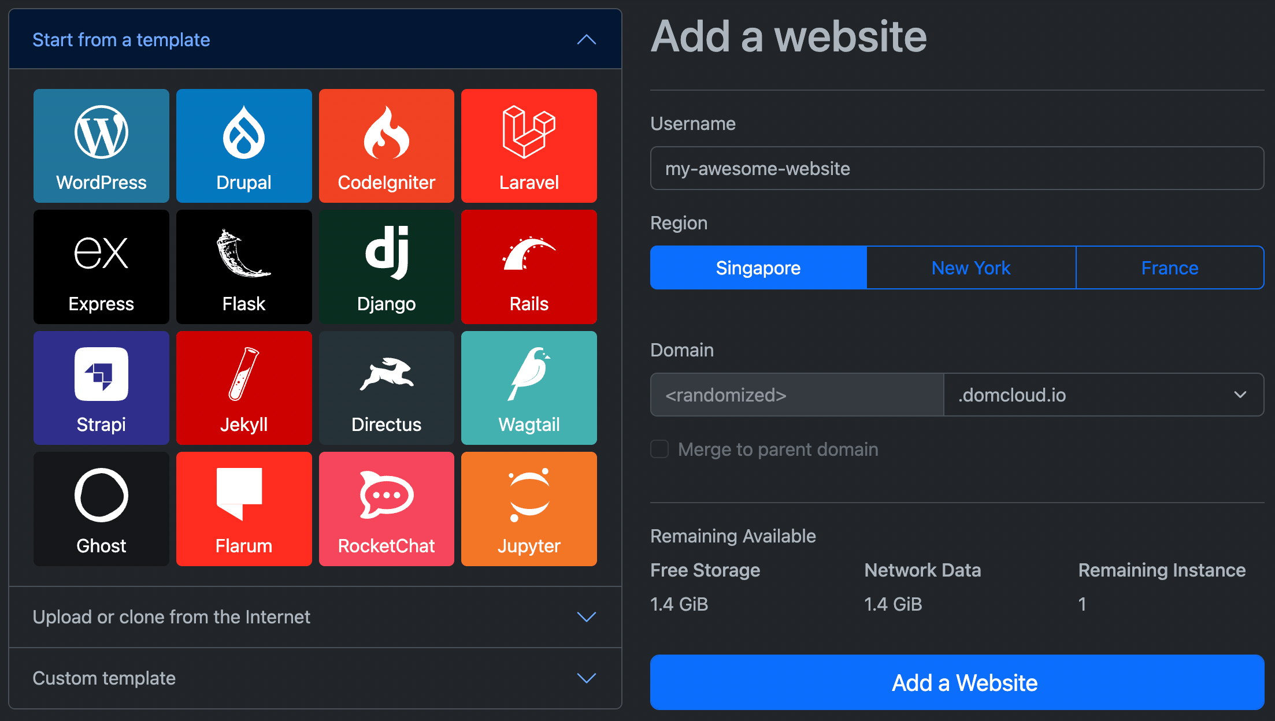Click the Free Storage 1.4 GiB value
Screen dimensions: 1275x721
pyautogui.click(x=679, y=604)
